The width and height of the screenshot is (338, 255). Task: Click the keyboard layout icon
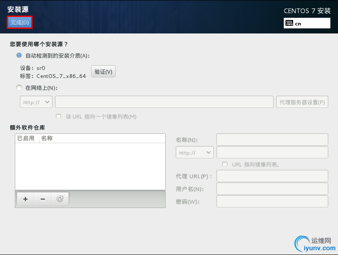coord(289,23)
